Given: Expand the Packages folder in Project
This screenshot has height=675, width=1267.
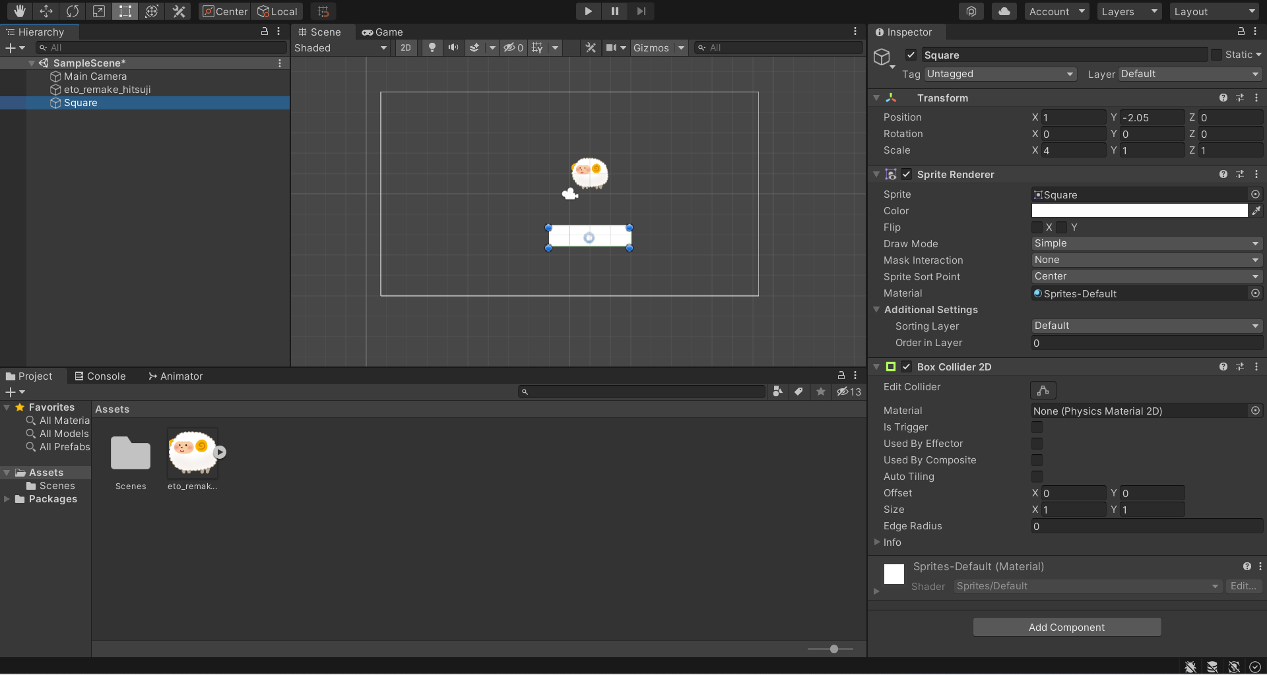Looking at the screenshot, I should coord(7,499).
